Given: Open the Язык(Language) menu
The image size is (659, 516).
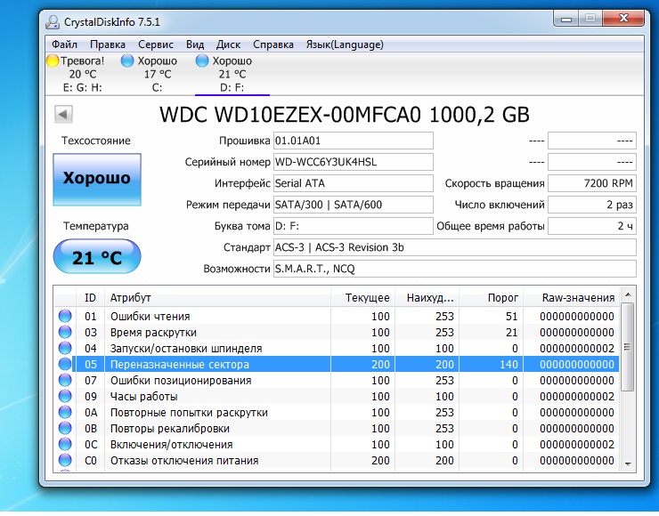Looking at the screenshot, I should pos(345,44).
